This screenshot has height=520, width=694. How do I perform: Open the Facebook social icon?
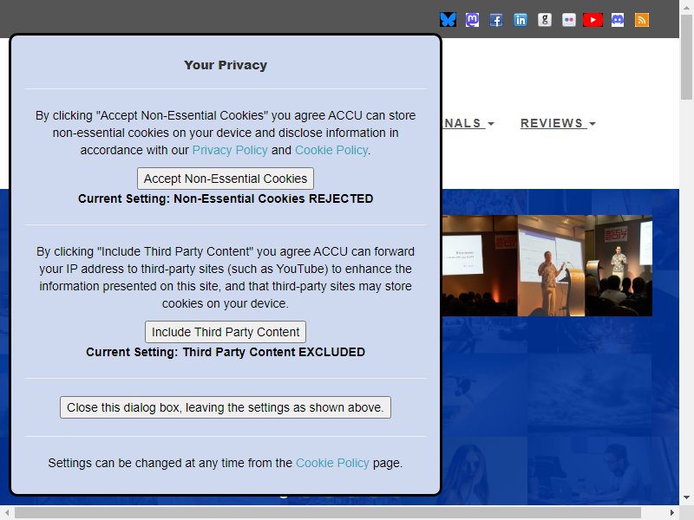point(496,20)
